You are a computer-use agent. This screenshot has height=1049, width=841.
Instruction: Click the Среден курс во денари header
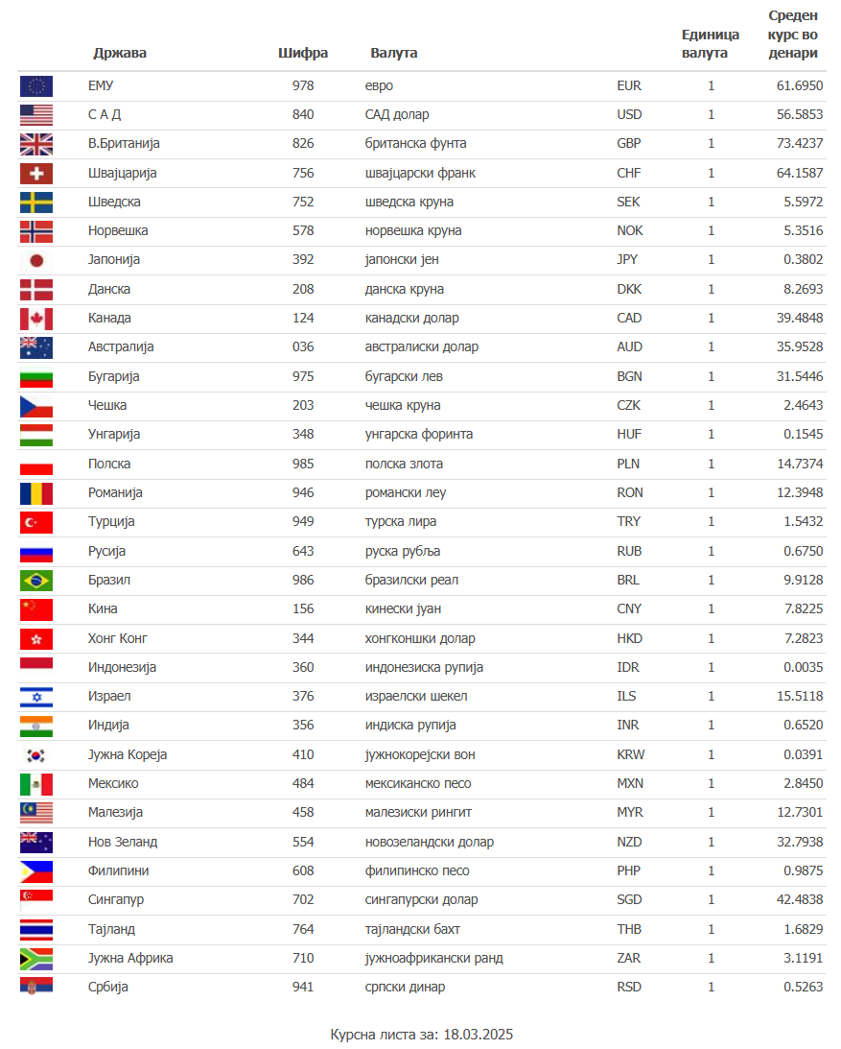(x=793, y=35)
